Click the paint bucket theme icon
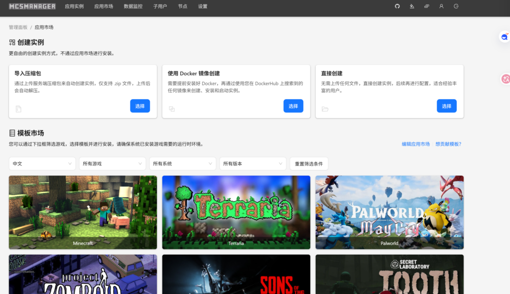510x294 pixels. click(x=412, y=6)
